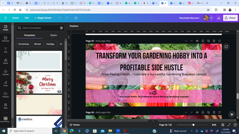
Task: Open File Explorer from taskbar
Action: coord(110,131)
